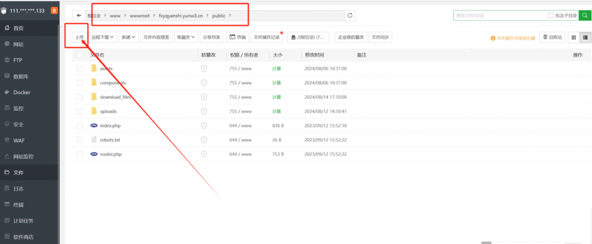Calculate size of the assets folder
592x244 pixels.
pyautogui.click(x=277, y=69)
